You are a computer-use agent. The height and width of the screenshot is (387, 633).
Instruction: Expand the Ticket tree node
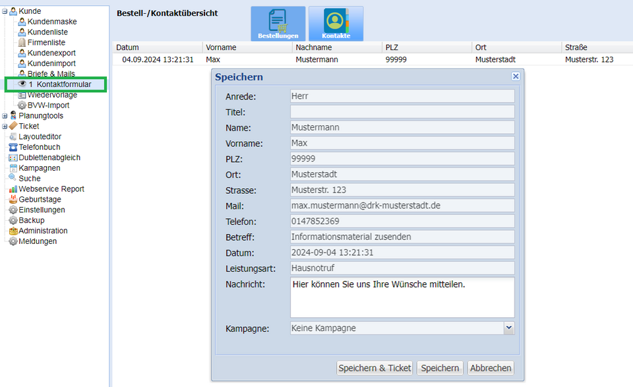5,127
